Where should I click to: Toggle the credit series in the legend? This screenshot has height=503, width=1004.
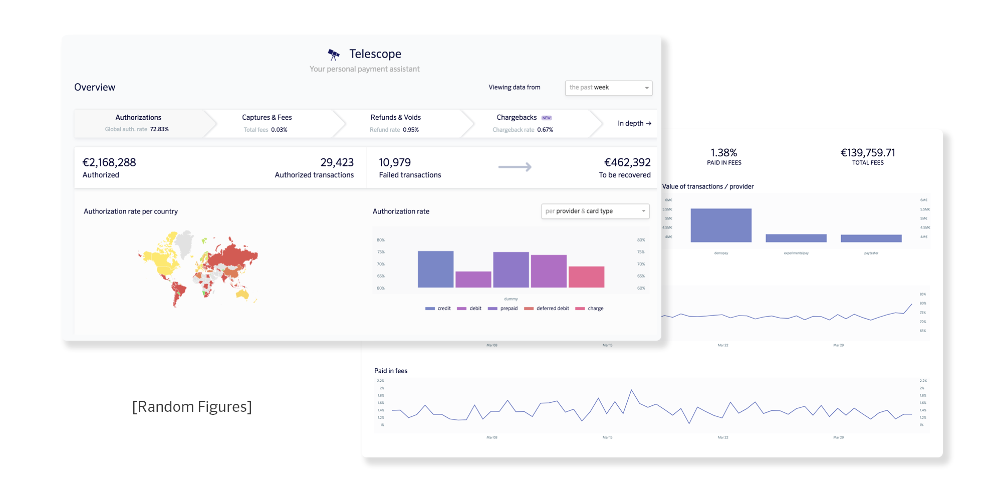[438, 309]
